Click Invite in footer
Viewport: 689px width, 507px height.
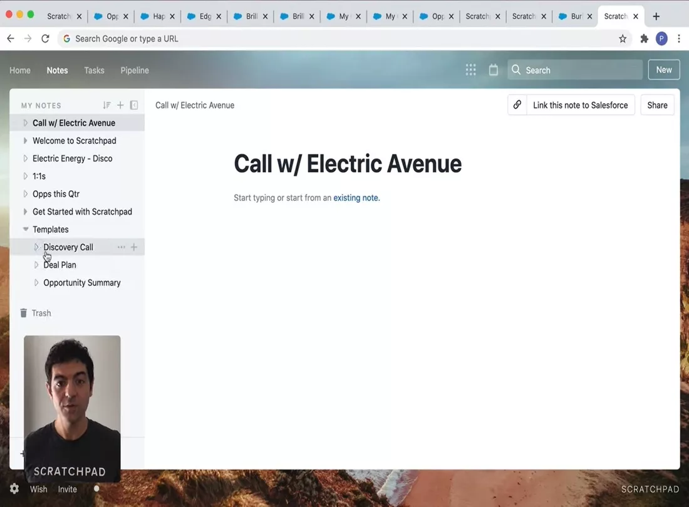tap(67, 489)
